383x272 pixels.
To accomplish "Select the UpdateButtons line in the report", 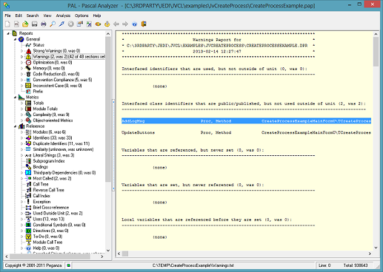I will (x=246, y=132).
